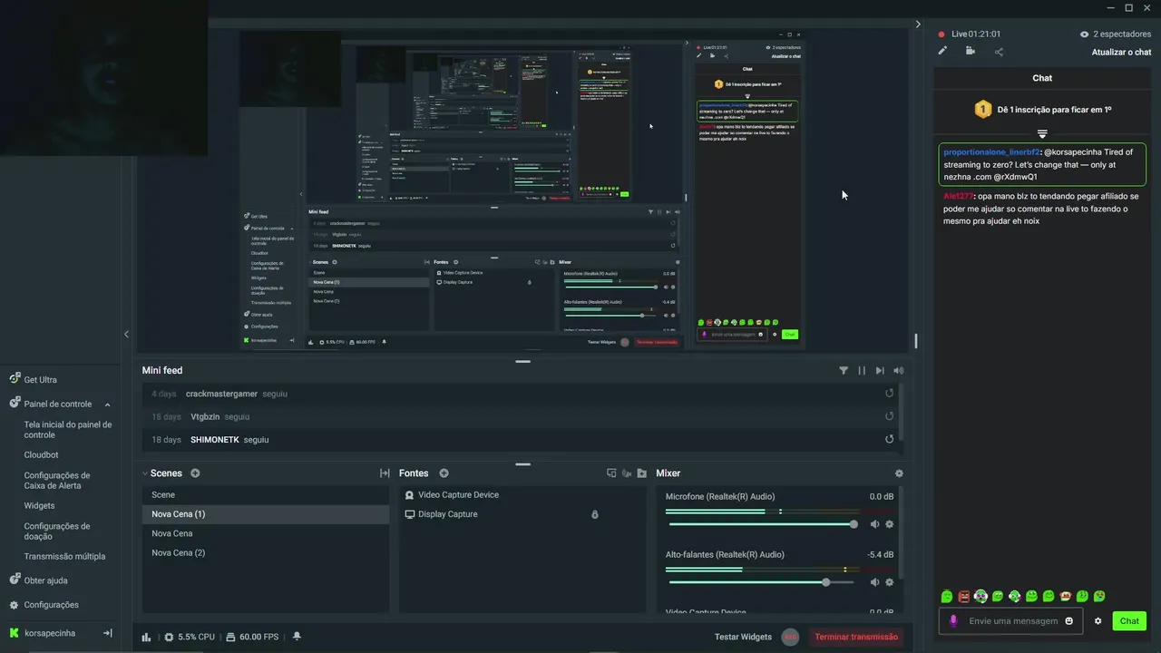Screen dimensions: 1161x653
Task: Click the logout icon next to korsapecinha
Action: (x=108, y=633)
